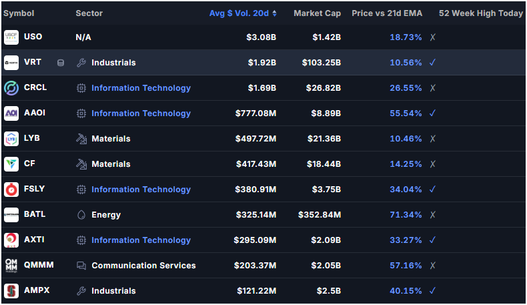
Task: Select the BATL table row symbol
Action: 35,214
